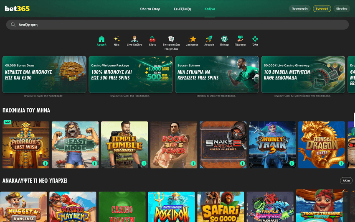Select the Καζίνο tab
Screen dimensions: 355x222
210,9
